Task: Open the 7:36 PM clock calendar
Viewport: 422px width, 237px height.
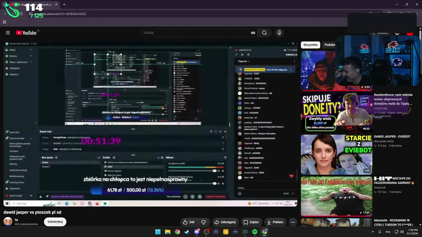Action: tap(413, 232)
